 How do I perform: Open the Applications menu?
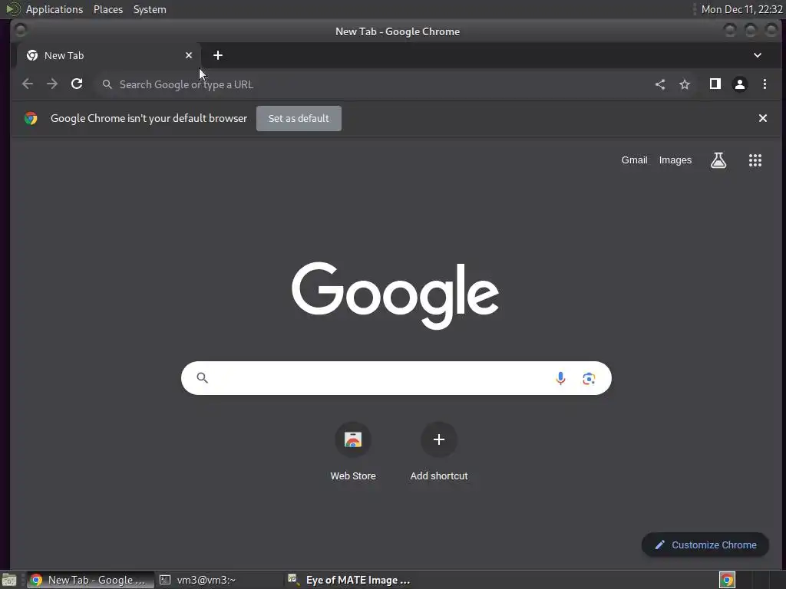(54, 9)
